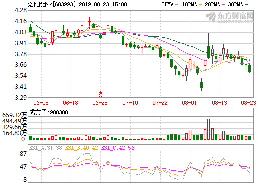The height and width of the screenshot is (183, 261).
Task: Click the last green candlestick at 08-23
Action: tap(249, 68)
